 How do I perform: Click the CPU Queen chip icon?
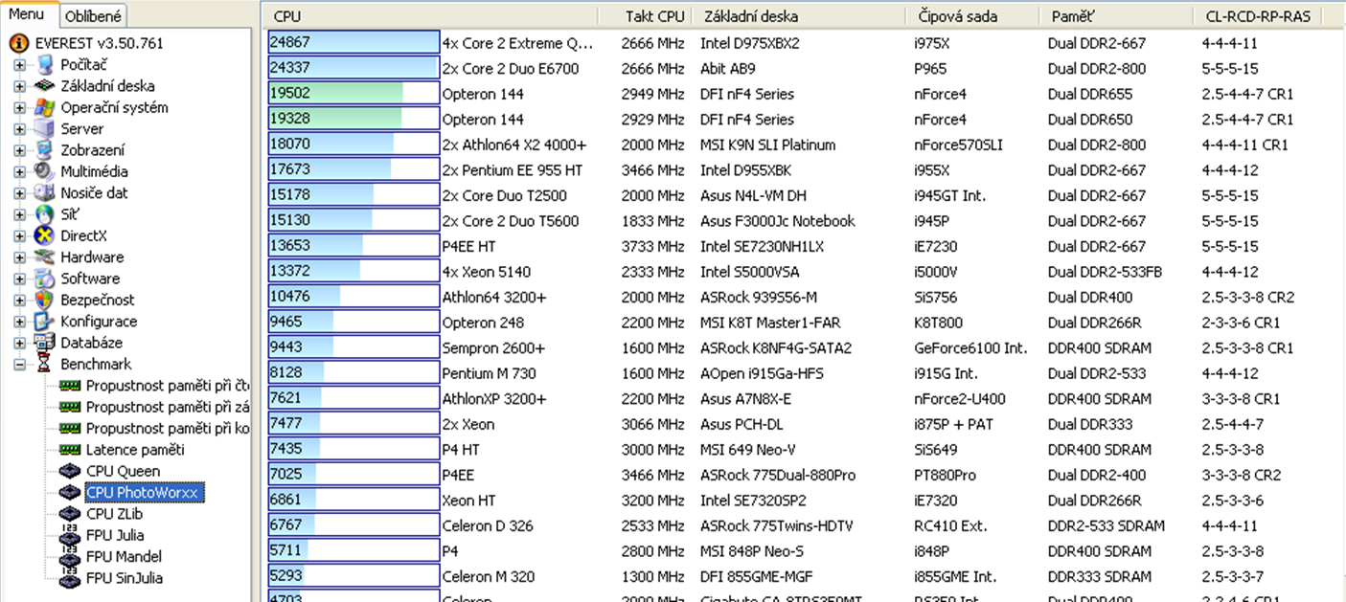click(x=70, y=471)
